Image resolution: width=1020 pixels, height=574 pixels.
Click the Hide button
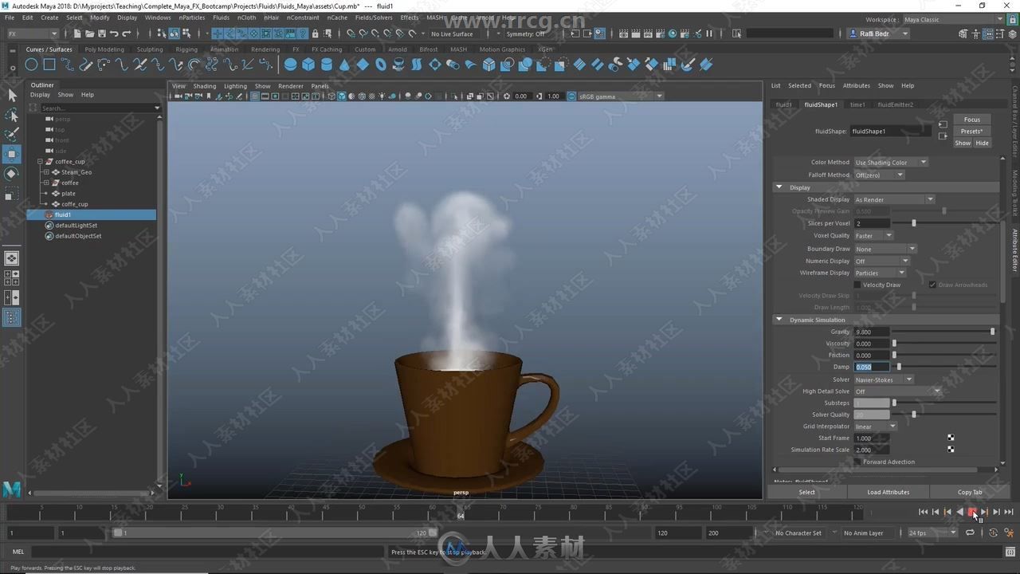pyautogui.click(x=982, y=143)
